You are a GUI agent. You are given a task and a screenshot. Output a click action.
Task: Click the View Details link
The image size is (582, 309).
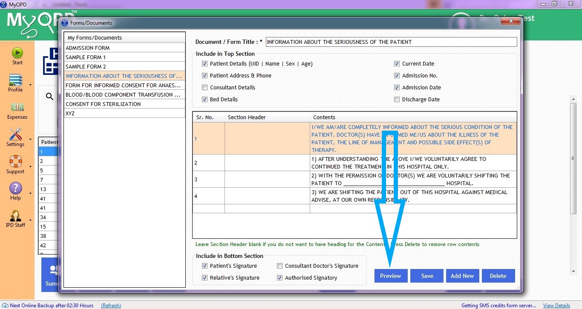[556, 306]
